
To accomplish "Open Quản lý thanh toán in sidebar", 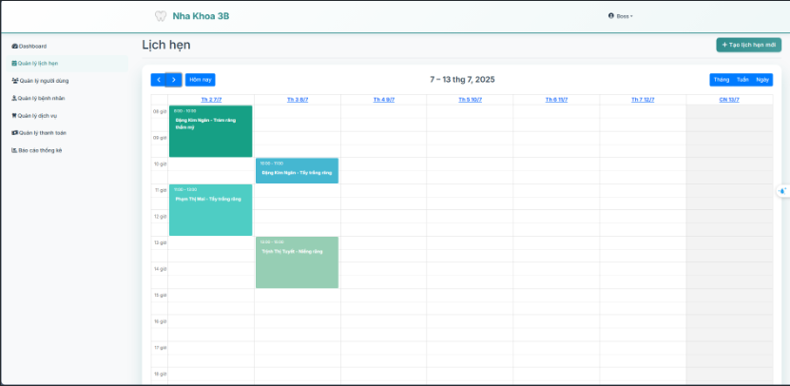I will pos(42,133).
